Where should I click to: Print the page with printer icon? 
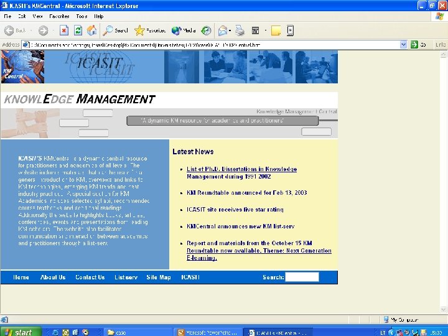click(240, 30)
